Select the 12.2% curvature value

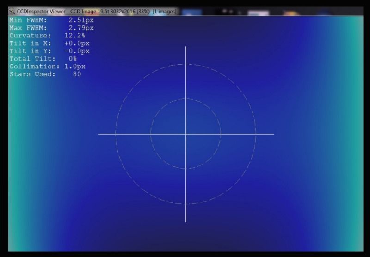point(75,36)
